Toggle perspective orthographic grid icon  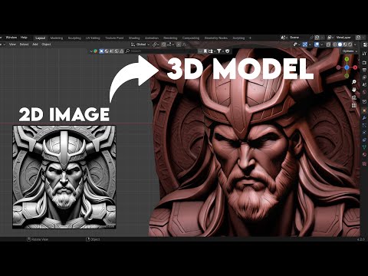354,105
